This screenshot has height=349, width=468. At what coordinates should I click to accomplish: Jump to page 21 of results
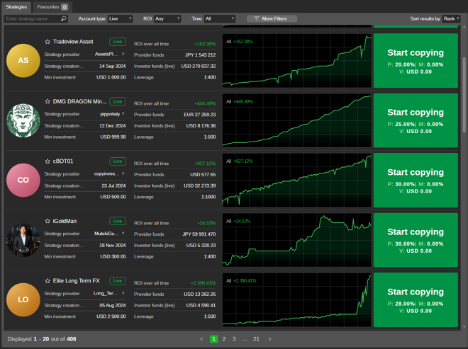256,339
